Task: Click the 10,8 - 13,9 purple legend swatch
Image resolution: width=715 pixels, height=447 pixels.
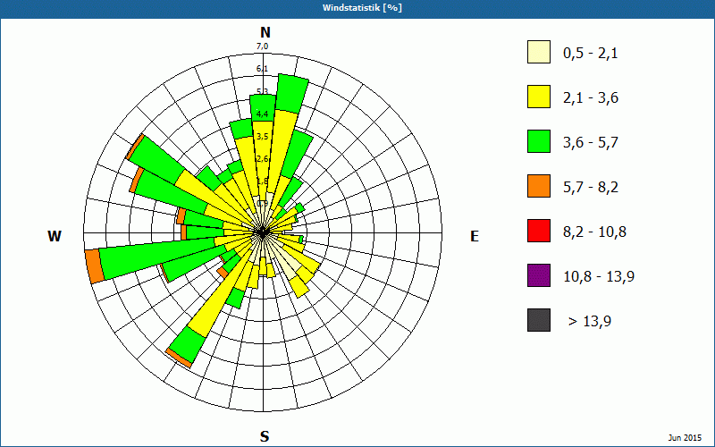Action: [x=539, y=275]
